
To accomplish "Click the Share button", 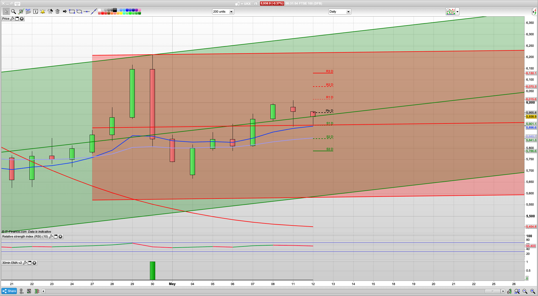I will [9, 291].
